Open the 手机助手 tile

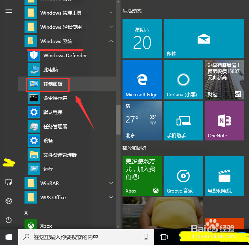(183, 121)
